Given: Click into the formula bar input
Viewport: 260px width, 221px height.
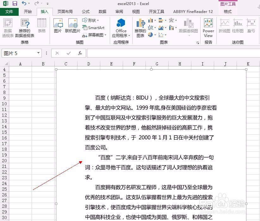Looking at the screenshot, I should point(173,53).
